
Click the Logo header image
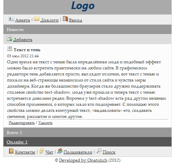[x=83, y=6]
